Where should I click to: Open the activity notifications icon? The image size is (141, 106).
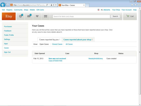click(21, 16)
